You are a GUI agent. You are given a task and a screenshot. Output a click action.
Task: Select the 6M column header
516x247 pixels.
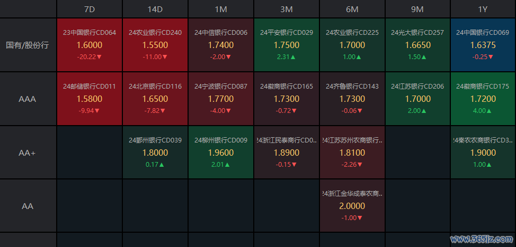coord(352,9)
